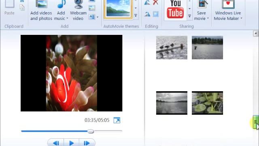Click the Editing group label
Viewport: 259px width, 146px height.
[x=151, y=26]
